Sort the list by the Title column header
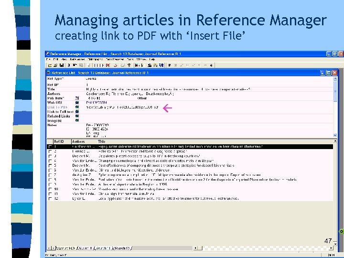The height and width of the screenshot is (258, 344). pyautogui.click(x=215, y=141)
